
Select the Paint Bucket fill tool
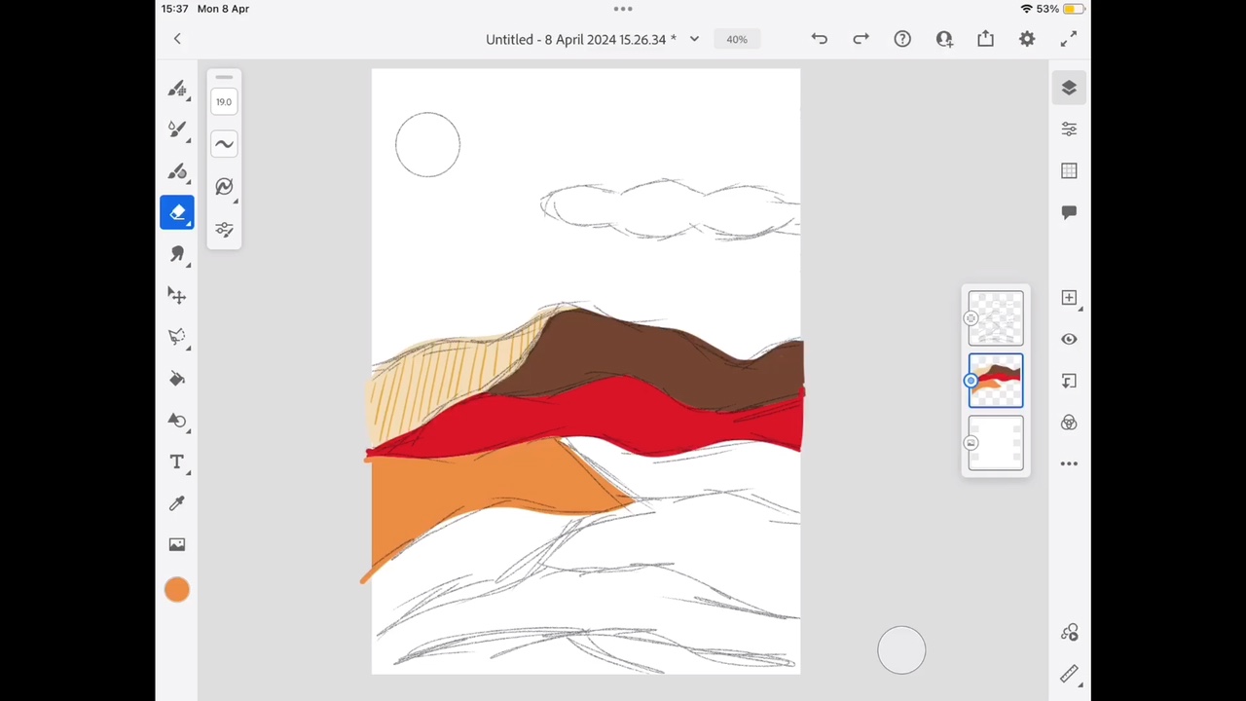pyautogui.click(x=177, y=379)
